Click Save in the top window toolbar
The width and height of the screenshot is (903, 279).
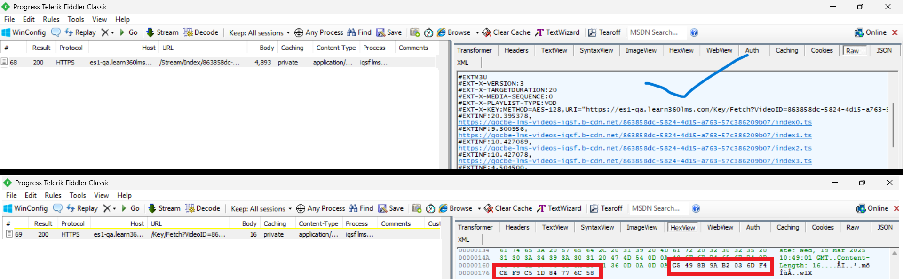[389, 32]
